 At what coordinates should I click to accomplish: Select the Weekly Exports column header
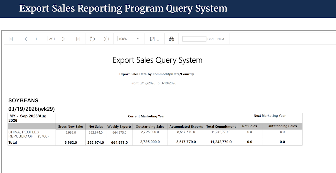[x=119, y=127]
